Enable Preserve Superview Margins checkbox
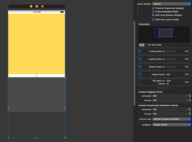Image resolution: width=192 pixels, height=142 pixels. tap(153, 8)
